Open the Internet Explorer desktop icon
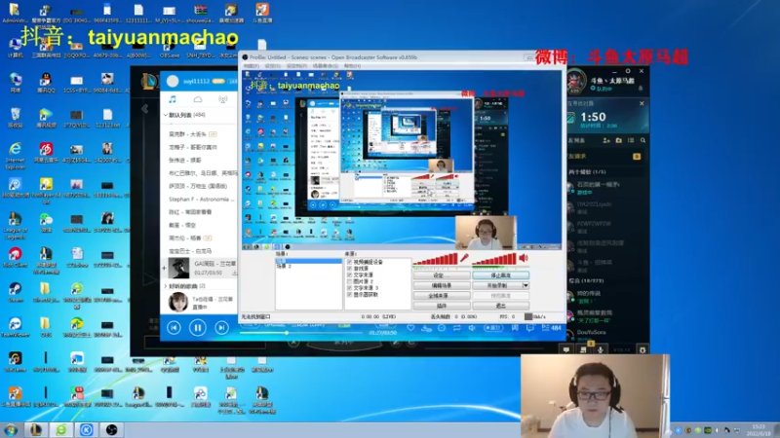Screen dimensions: 780x438 click(15, 155)
